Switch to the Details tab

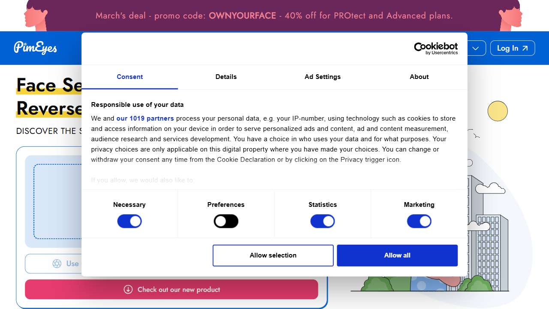click(226, 77)
